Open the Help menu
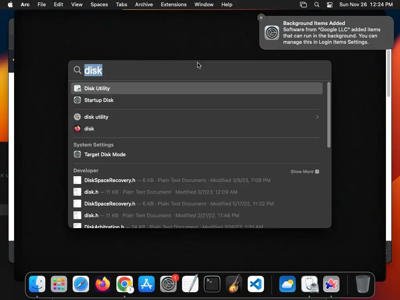400x300 pixels. (227, 5)
